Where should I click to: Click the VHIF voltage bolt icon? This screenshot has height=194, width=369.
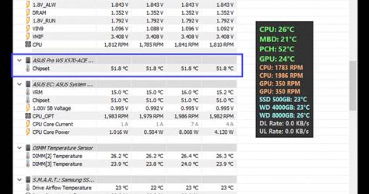click(28, 36)
